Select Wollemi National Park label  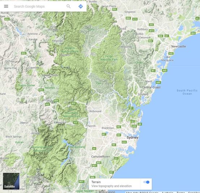pyautogui.click(x=70, y=50)
